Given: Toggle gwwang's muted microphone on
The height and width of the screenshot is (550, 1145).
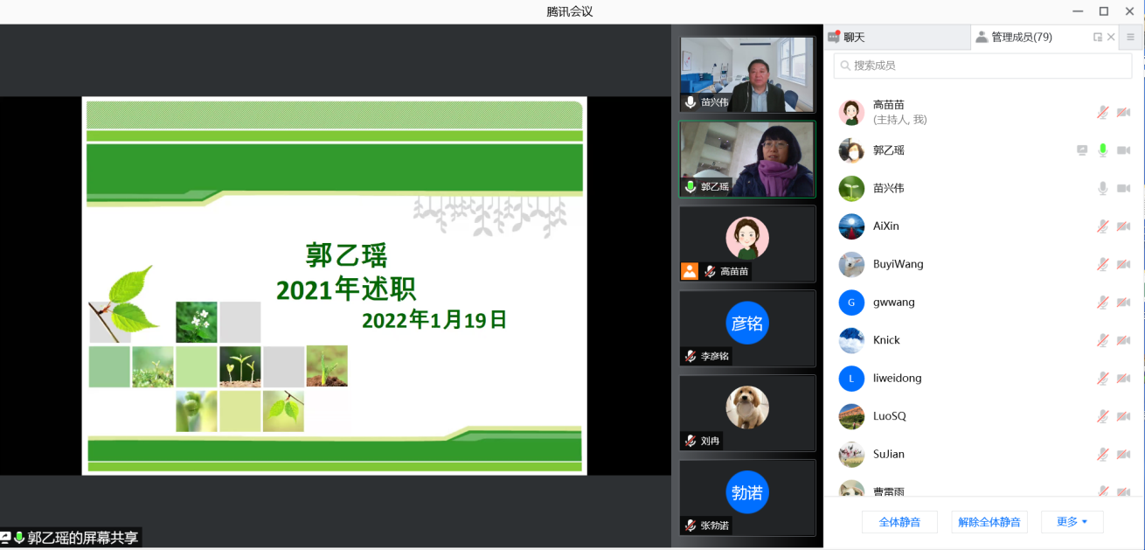Looking at the screenshot, I should pyautogui.click(x=1102, y=302).
